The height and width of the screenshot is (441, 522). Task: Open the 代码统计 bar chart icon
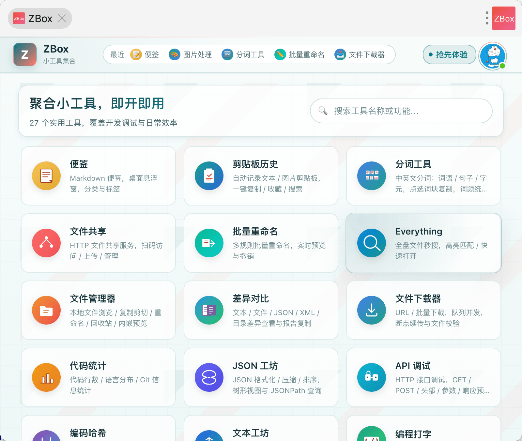tap(46, 377)
